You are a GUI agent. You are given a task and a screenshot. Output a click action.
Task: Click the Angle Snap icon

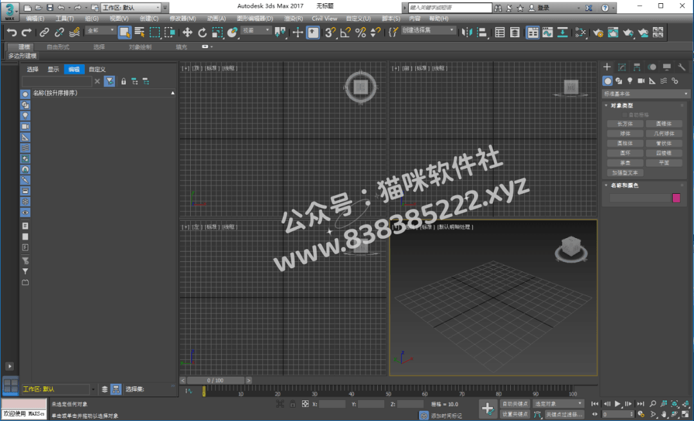(346, 32)
